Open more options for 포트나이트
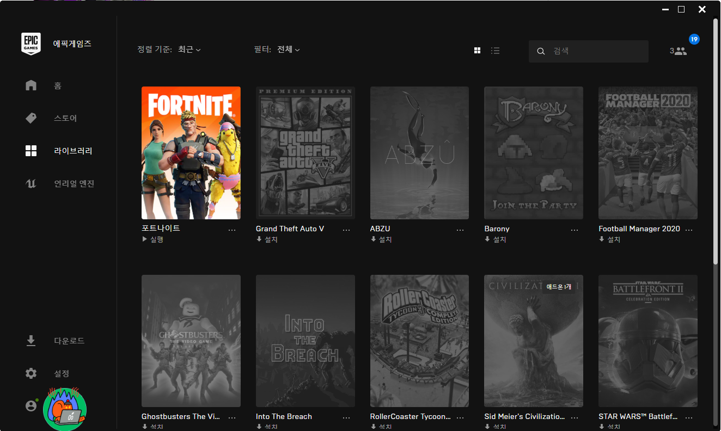This screenshot has width=721, height=431. (x=232, y=230)
